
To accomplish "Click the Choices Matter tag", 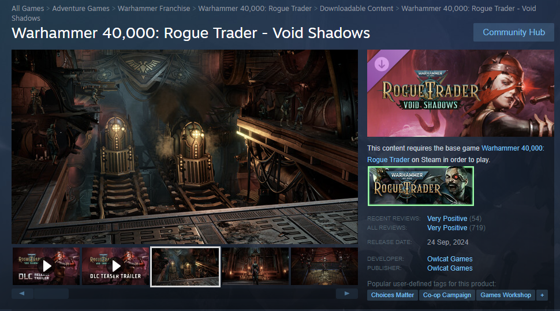I will point(392,295).
